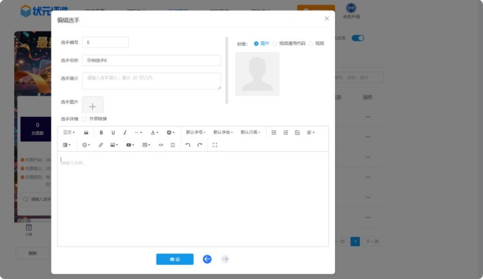Click the blue 确定 confirm button
483x279 pixels.
coord(175,259)
